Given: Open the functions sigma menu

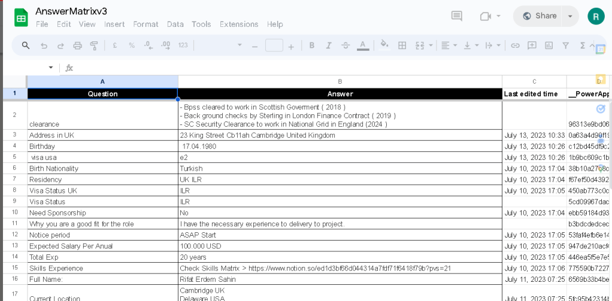Looking at the screenshot, I should 582,45.
